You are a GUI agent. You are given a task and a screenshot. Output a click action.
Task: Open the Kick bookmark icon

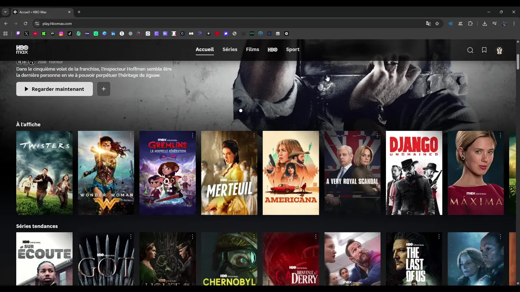pos(44,34)
